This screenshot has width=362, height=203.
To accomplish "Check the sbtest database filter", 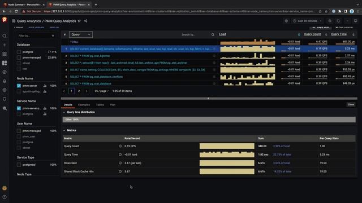I will 19,63.
